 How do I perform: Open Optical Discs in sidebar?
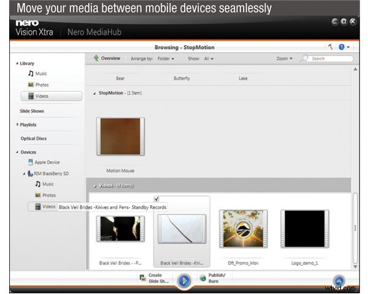34,138
